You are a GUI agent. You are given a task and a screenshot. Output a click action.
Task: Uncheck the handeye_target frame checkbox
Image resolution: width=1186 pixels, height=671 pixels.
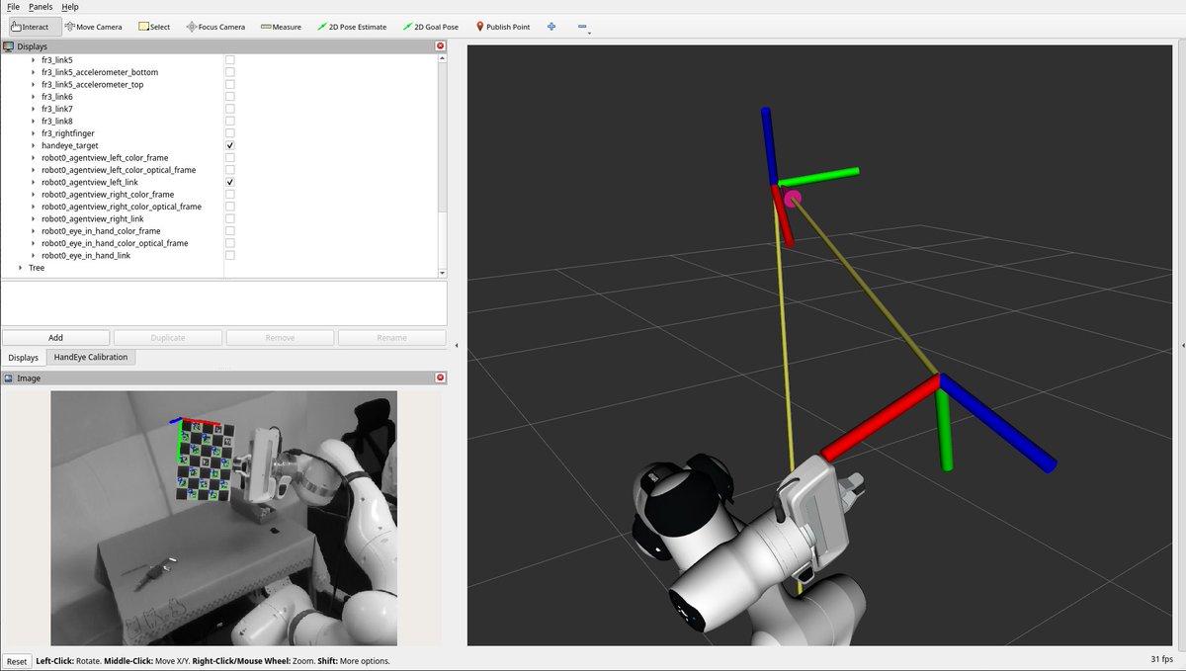pyautogui.click(x=230, y=145)
